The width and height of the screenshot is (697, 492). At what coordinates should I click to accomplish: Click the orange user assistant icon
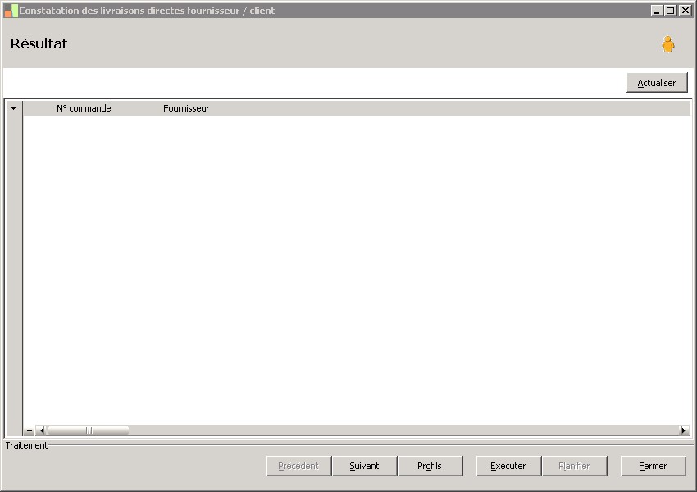point(667,44)
